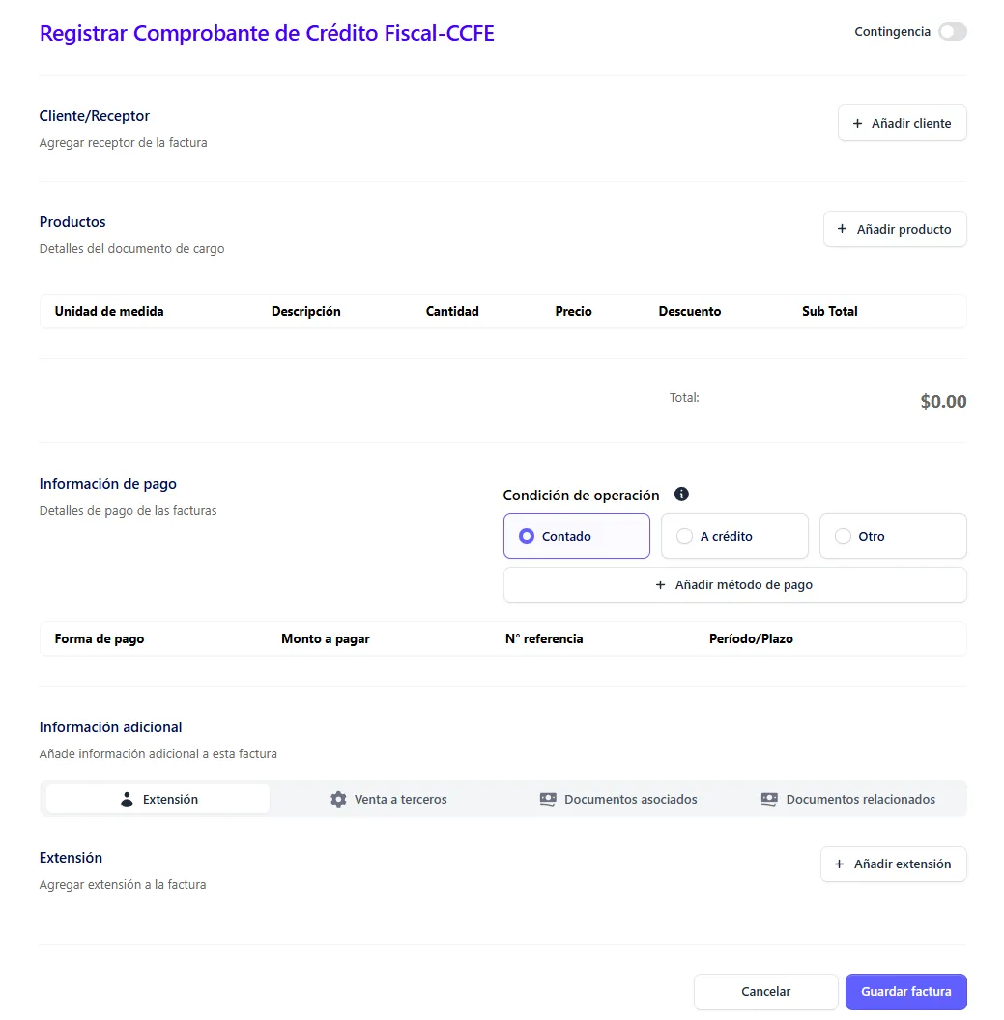Click the gear icon on Venta a terceros
This screenshot has width=1004, height=1020.
click(338, 799)
